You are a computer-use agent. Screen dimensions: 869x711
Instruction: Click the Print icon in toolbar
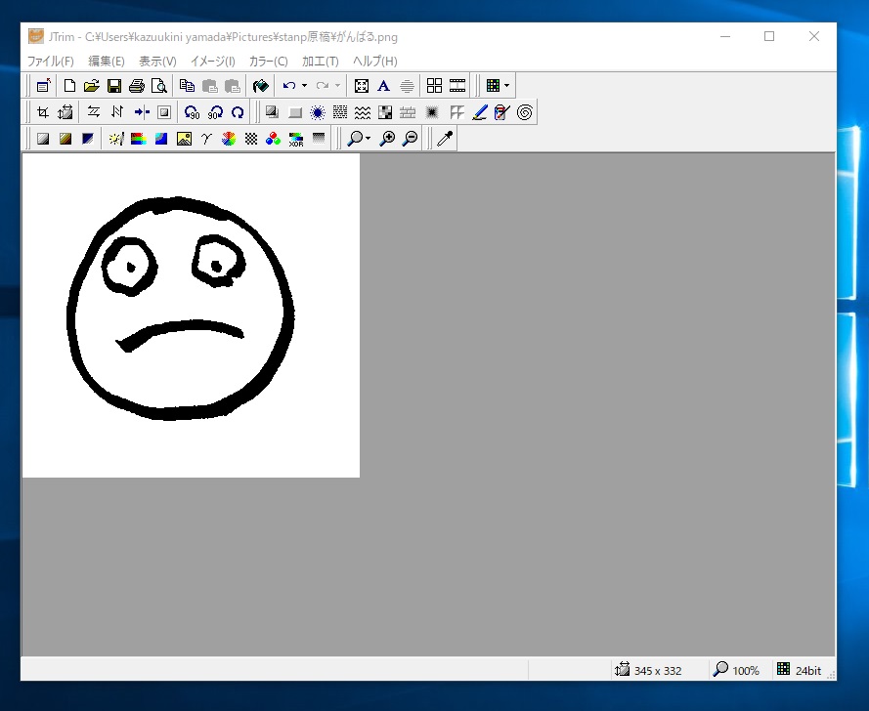tap(137, 86)
